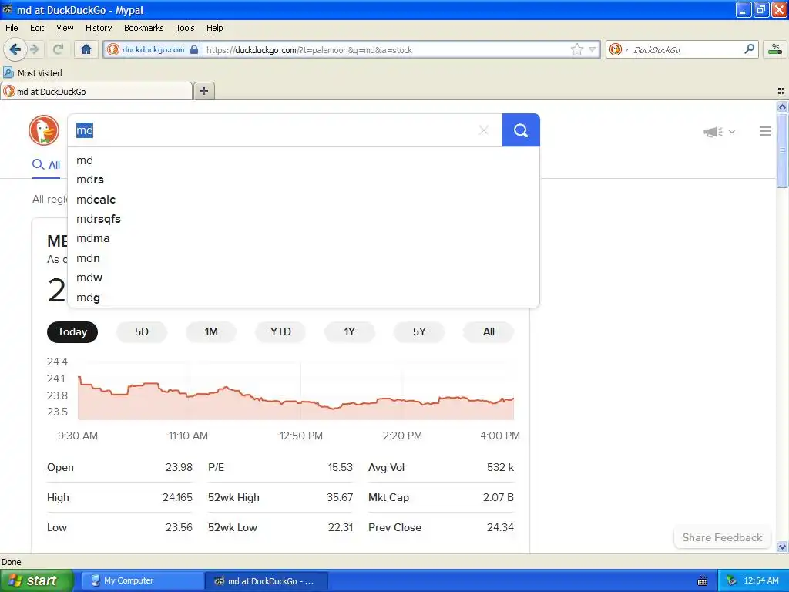This screenshot has height=592, width=789.
Task: Click the scroll-down arrow of the page scrollbar
Action: (782, 547)
